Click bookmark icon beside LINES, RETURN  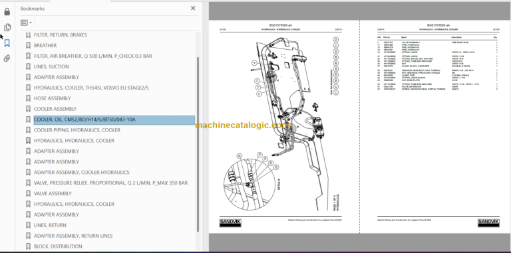pyautogui.click(x=28, y=225)
